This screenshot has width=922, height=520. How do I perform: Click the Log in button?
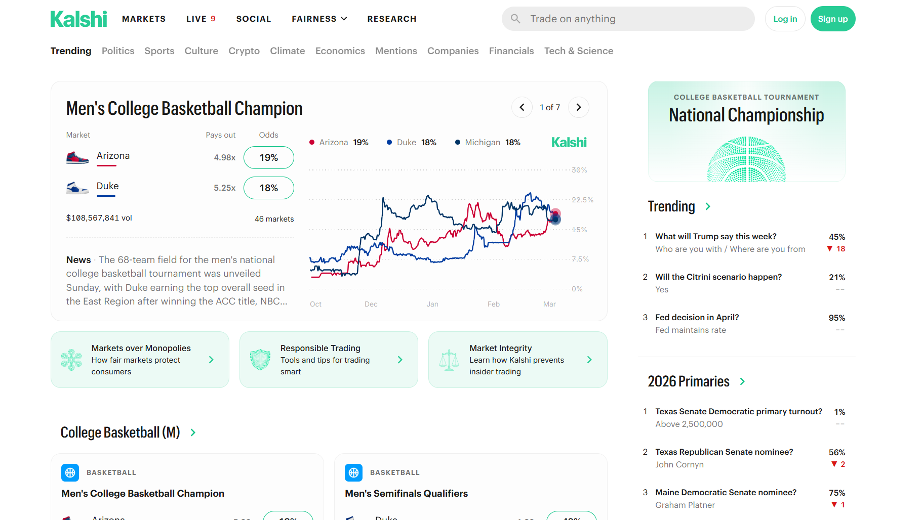tap(785, 19)
